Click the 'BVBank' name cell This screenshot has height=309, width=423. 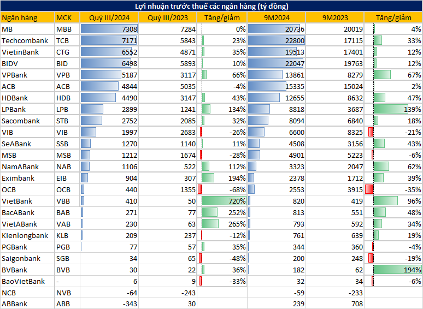(x=27, y=270)
